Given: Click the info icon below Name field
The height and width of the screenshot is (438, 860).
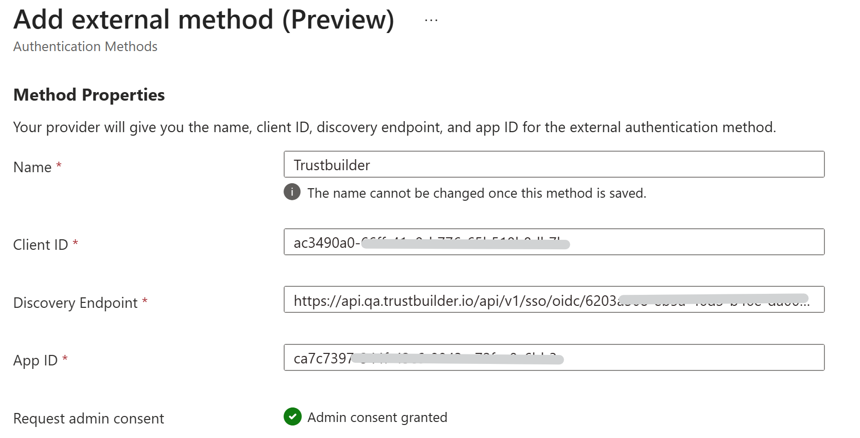Looking at the screenshot, I should pos(292,192).
